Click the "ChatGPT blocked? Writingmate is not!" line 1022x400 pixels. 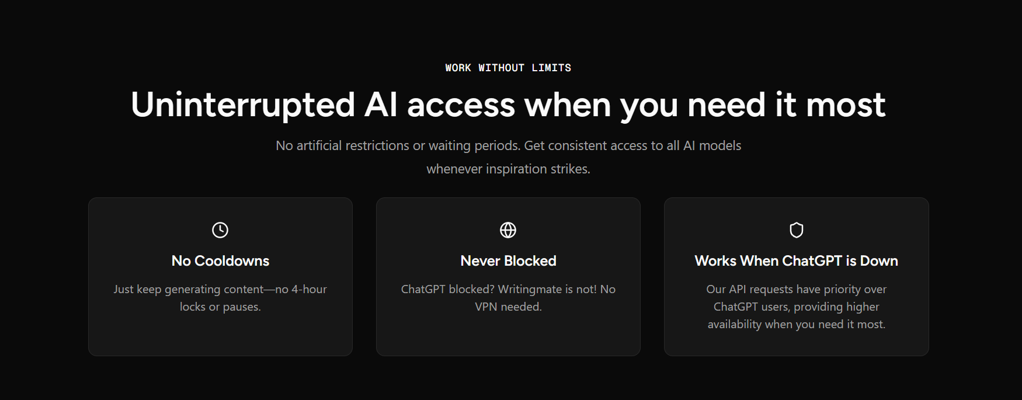click(508, 289)
